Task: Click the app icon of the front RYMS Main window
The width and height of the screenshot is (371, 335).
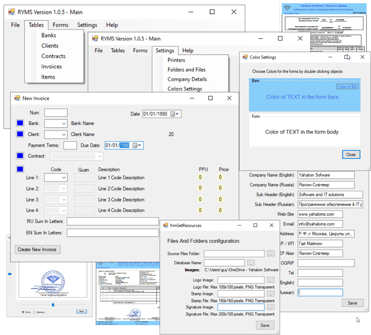Action: pos(95,38)
